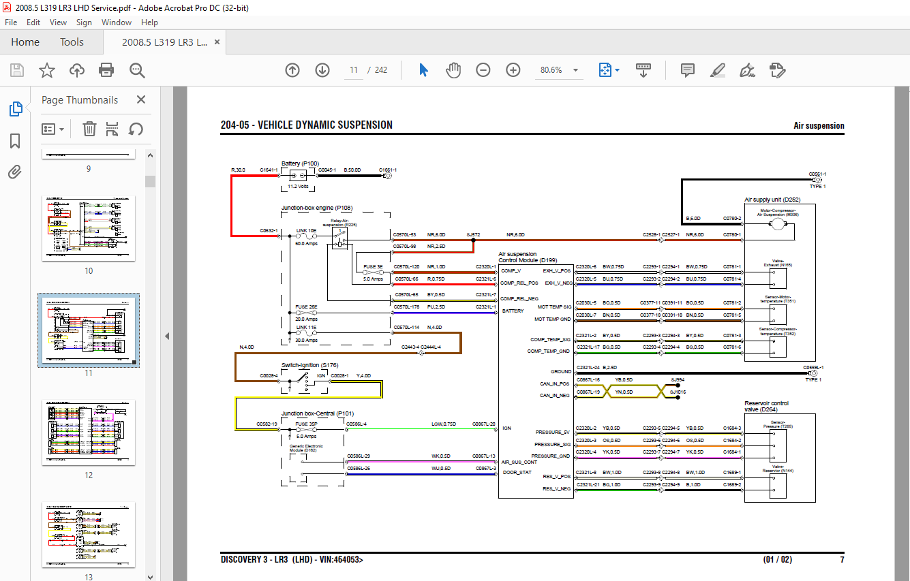Click the insert page break icon
The image size is (910, 581).
(x=112, y=129)
